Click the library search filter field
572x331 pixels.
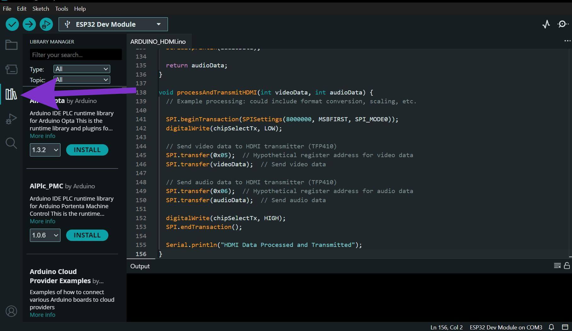pyautogui.click(x=76, y=55)
